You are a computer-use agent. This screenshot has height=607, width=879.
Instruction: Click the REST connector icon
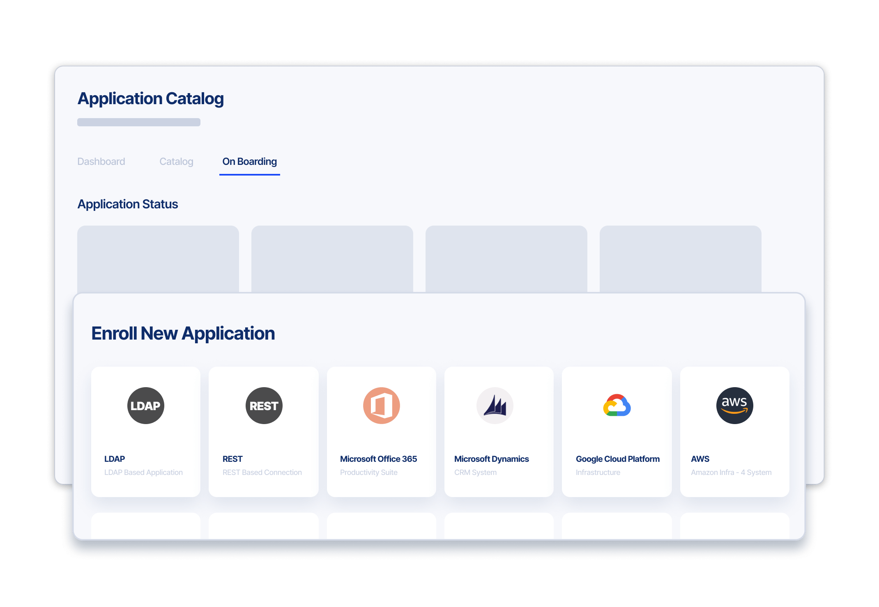click(263, 405)
